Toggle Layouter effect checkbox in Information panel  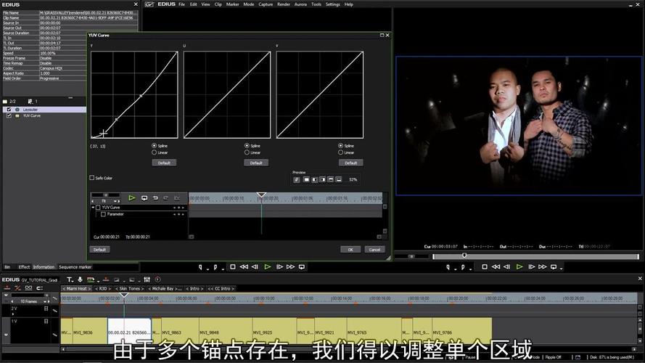tap(9, 110)
